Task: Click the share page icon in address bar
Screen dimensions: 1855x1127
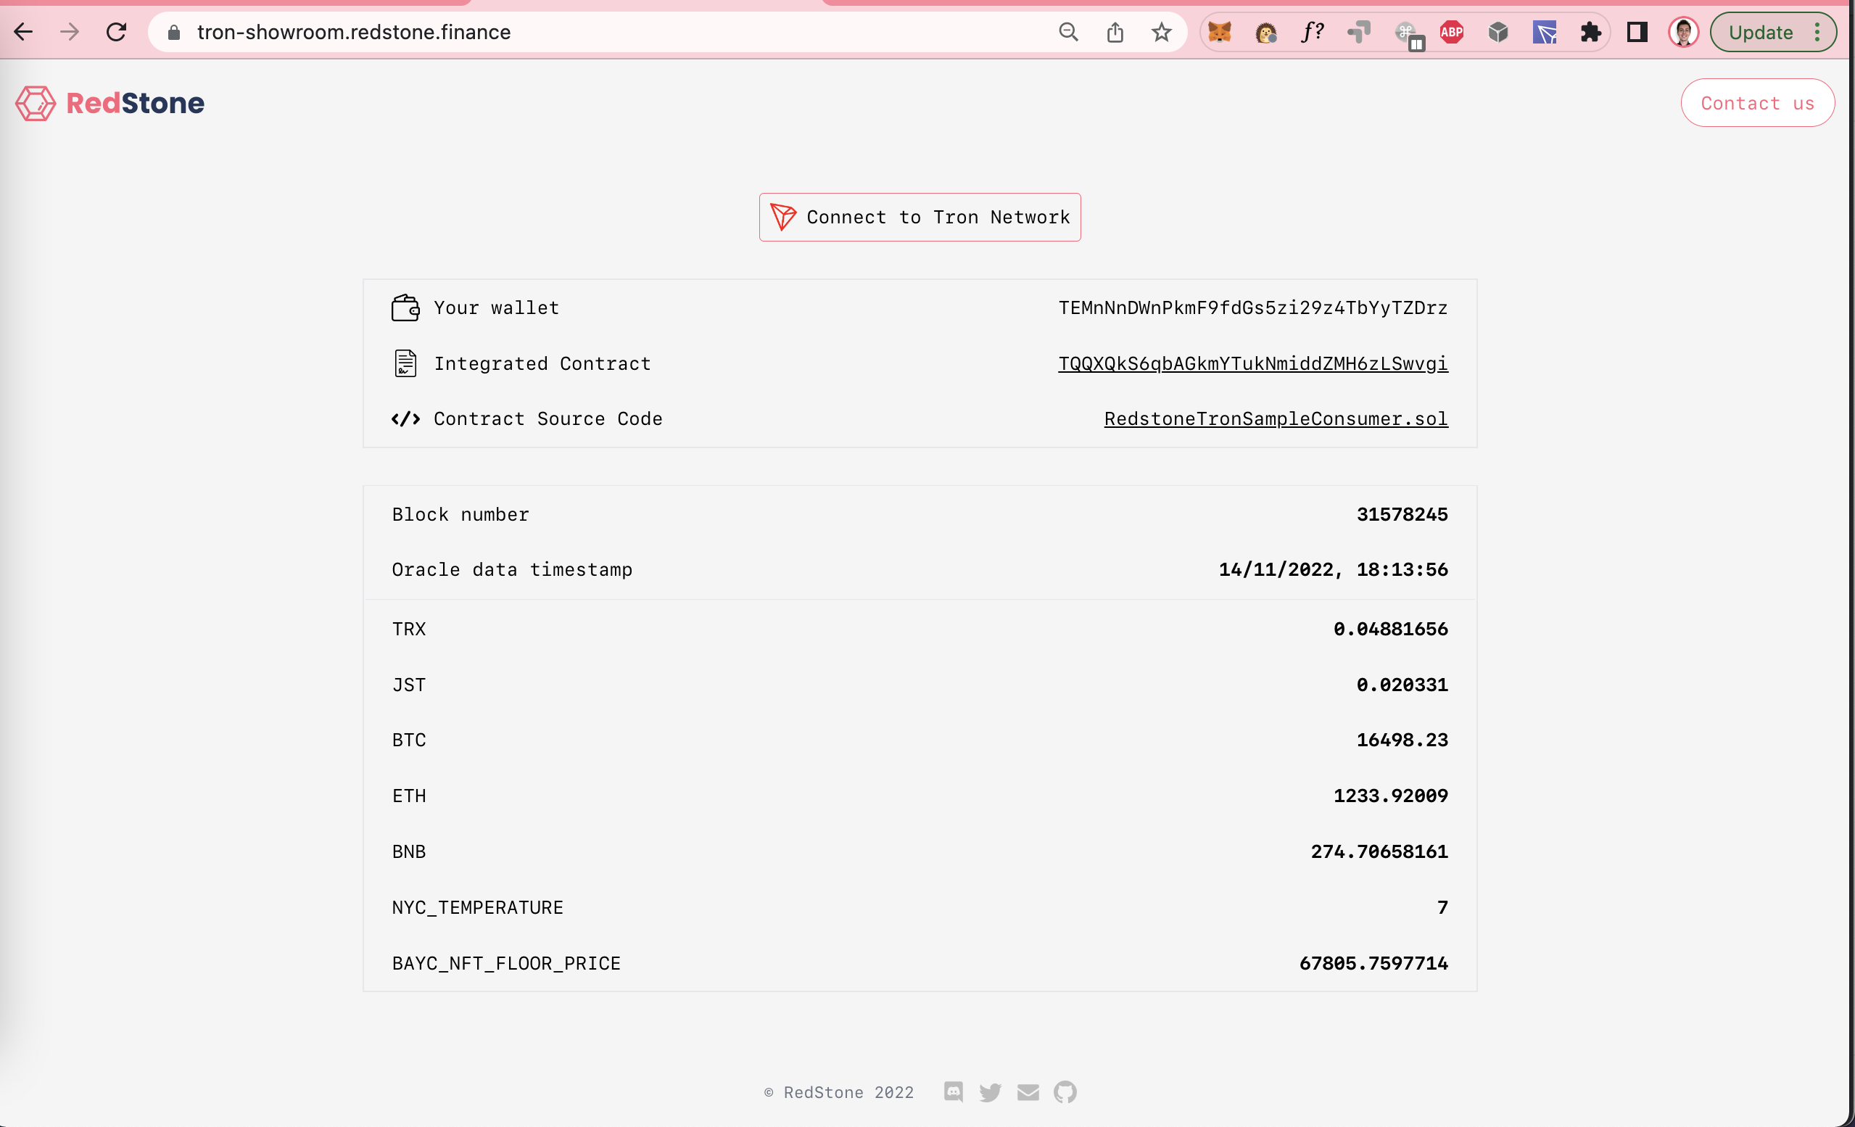Action: pos(1115,33)
